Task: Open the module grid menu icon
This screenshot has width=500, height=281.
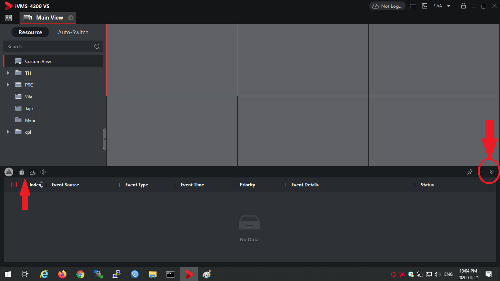Action: tap(8, 18)
